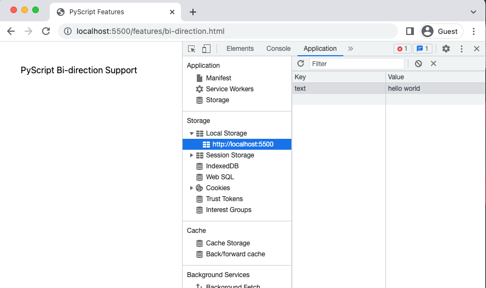The width and height of the screenshot is (486, 288).
Task: Open Background Fetch item
Action: (x=233, y=285)
